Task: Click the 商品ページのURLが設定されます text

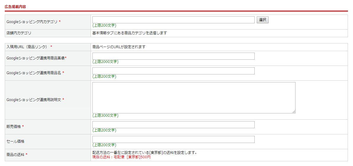Action: coord(119,47)
